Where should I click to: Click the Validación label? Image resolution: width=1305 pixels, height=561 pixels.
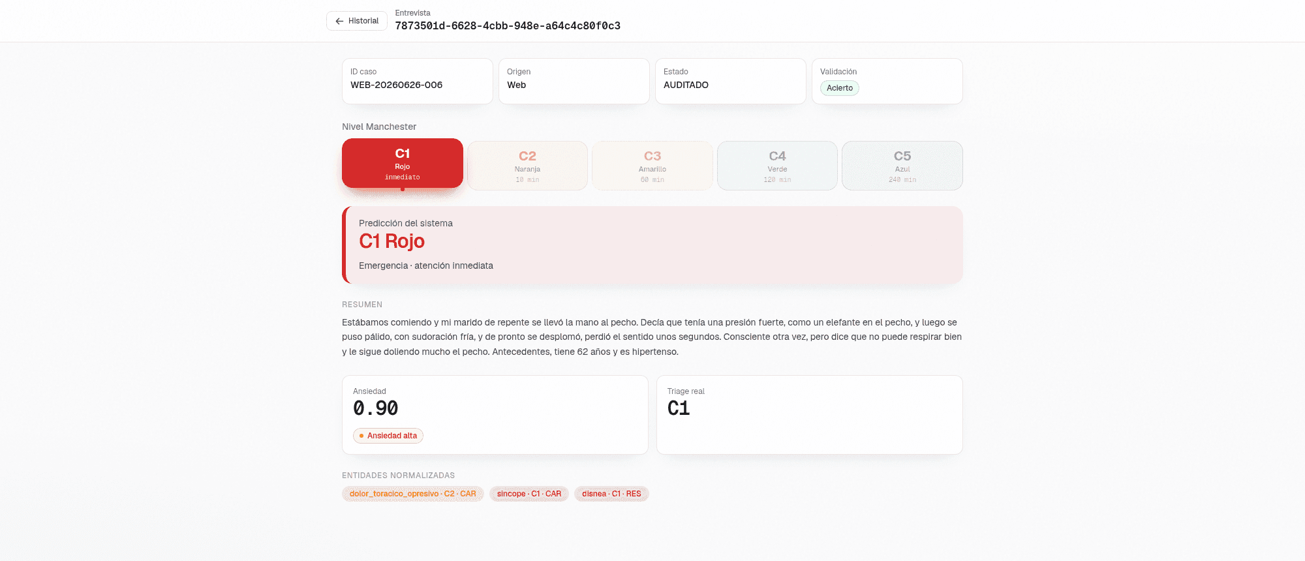point(838,72)
